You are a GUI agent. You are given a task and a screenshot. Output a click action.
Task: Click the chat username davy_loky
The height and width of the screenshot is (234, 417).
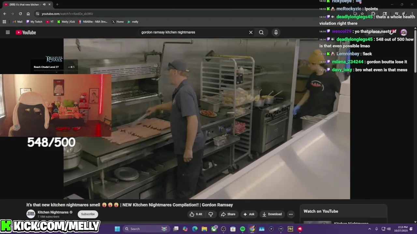[342, 70]
